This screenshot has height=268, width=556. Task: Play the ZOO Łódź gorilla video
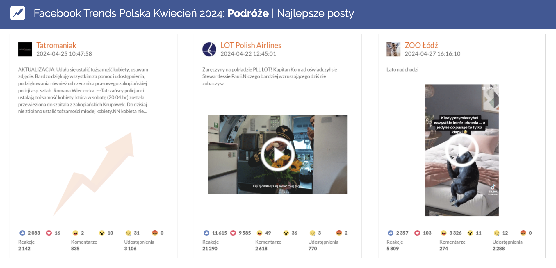[461, 150]
